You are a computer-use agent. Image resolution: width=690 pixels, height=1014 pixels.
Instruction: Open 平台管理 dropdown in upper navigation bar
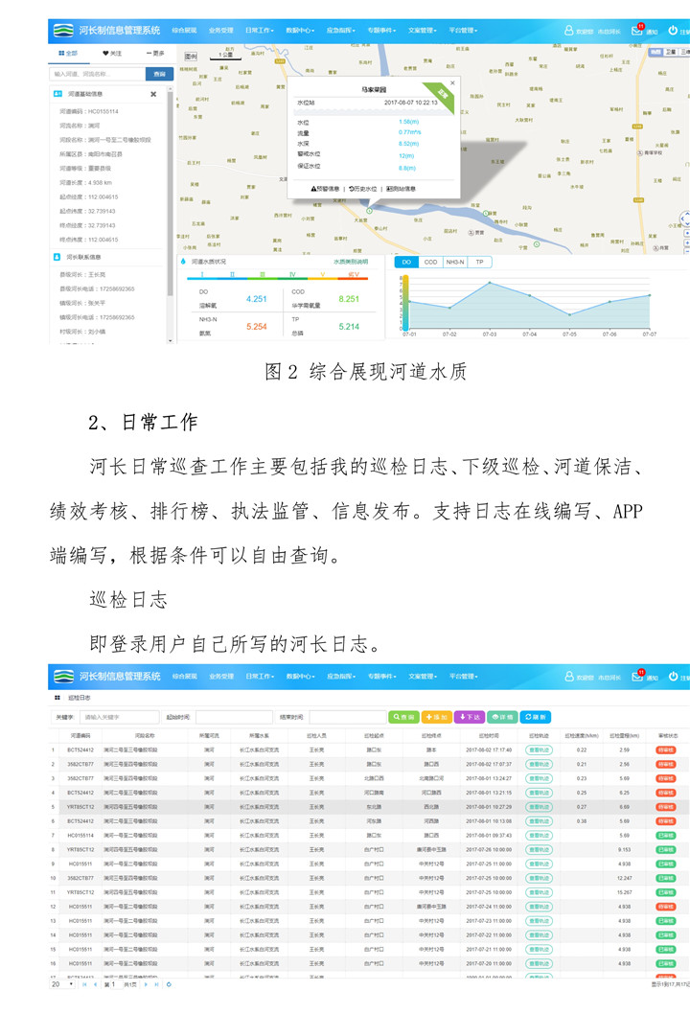463,31
